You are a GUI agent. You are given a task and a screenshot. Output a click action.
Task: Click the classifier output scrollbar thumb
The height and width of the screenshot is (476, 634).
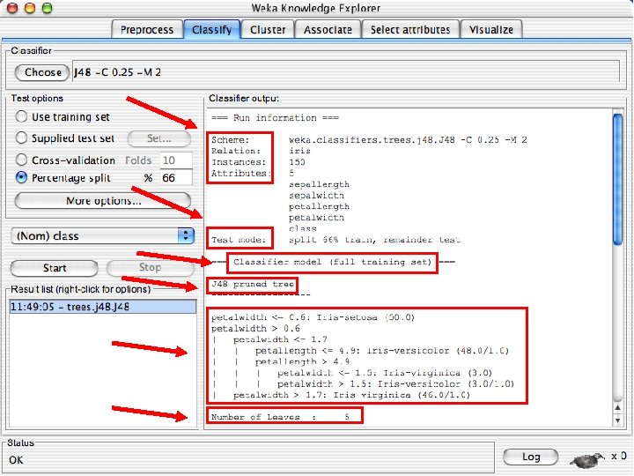[x=617, y=179]
